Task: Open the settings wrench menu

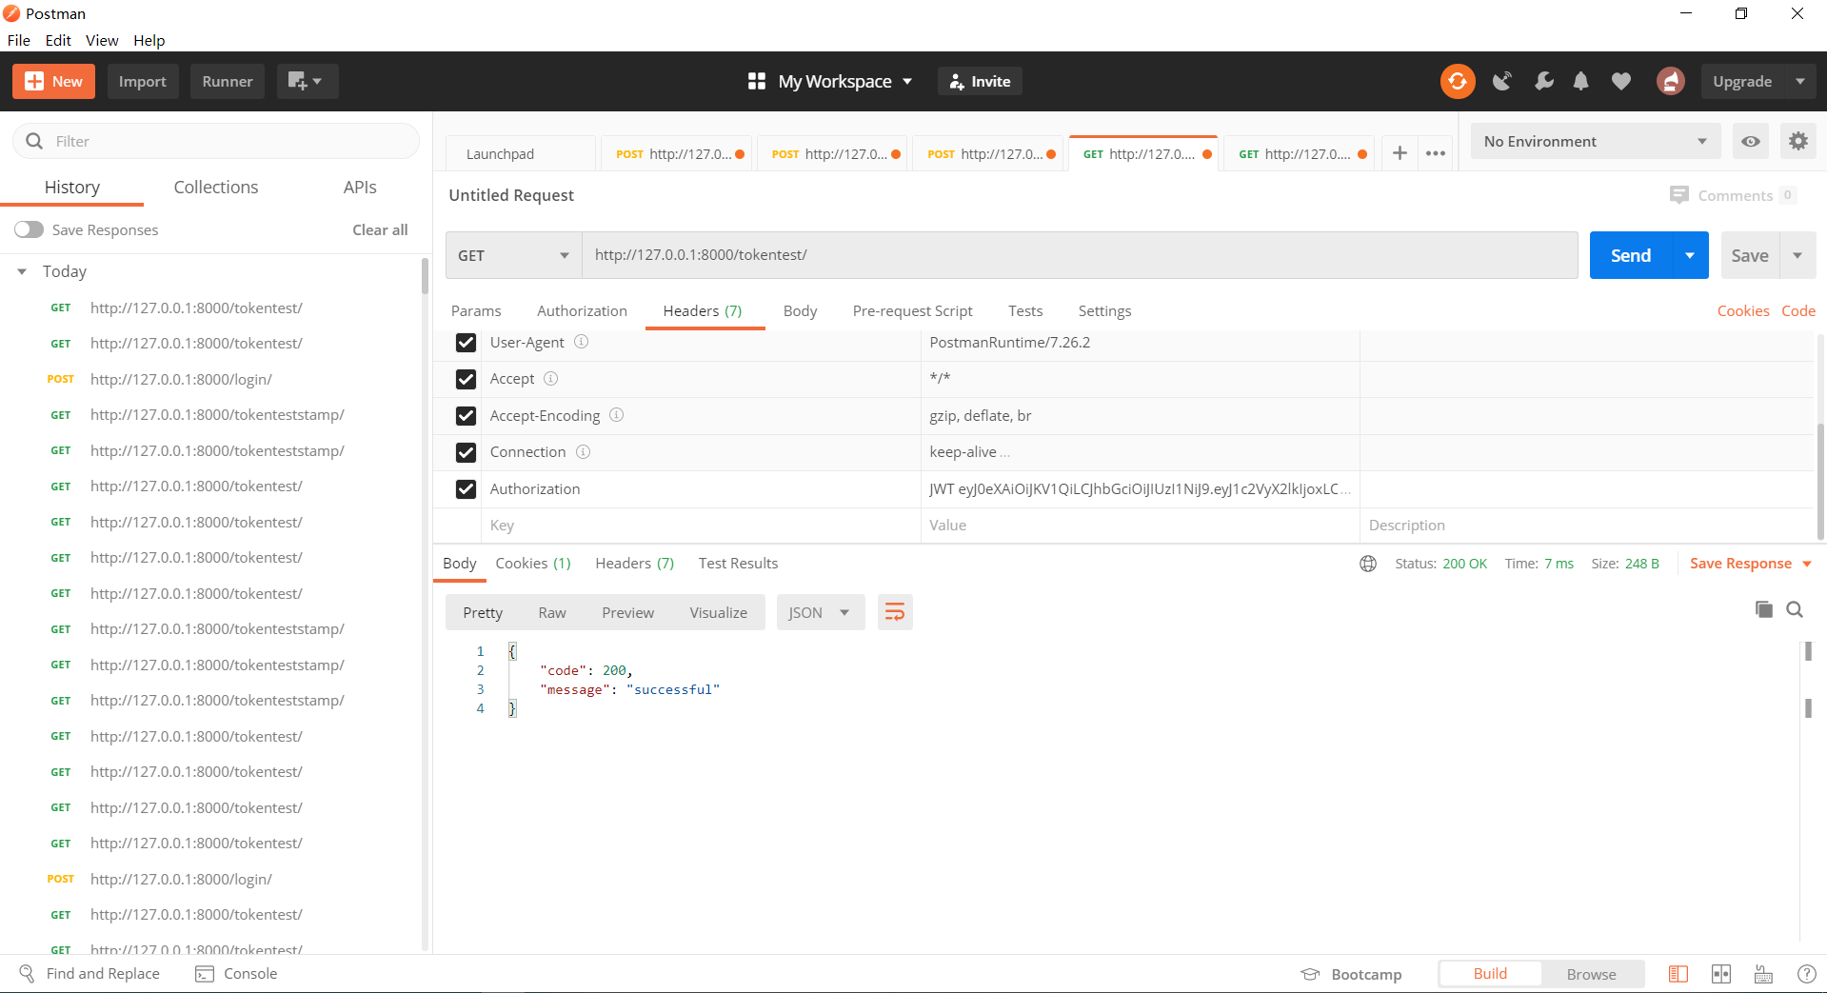Action: pos(1543,81)
